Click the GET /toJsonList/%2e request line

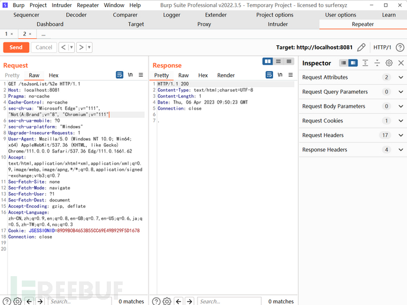pyautogui.click(x=44, y=84)
